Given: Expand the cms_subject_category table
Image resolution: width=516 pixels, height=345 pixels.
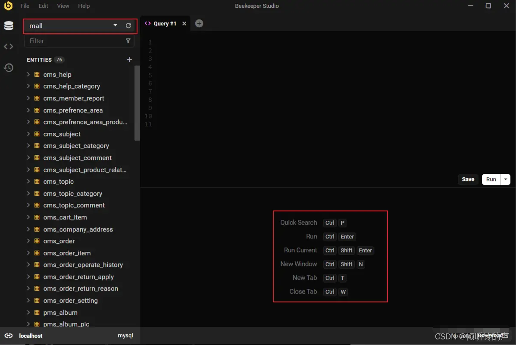Looking at the screenshot, I should pos(28,146).
